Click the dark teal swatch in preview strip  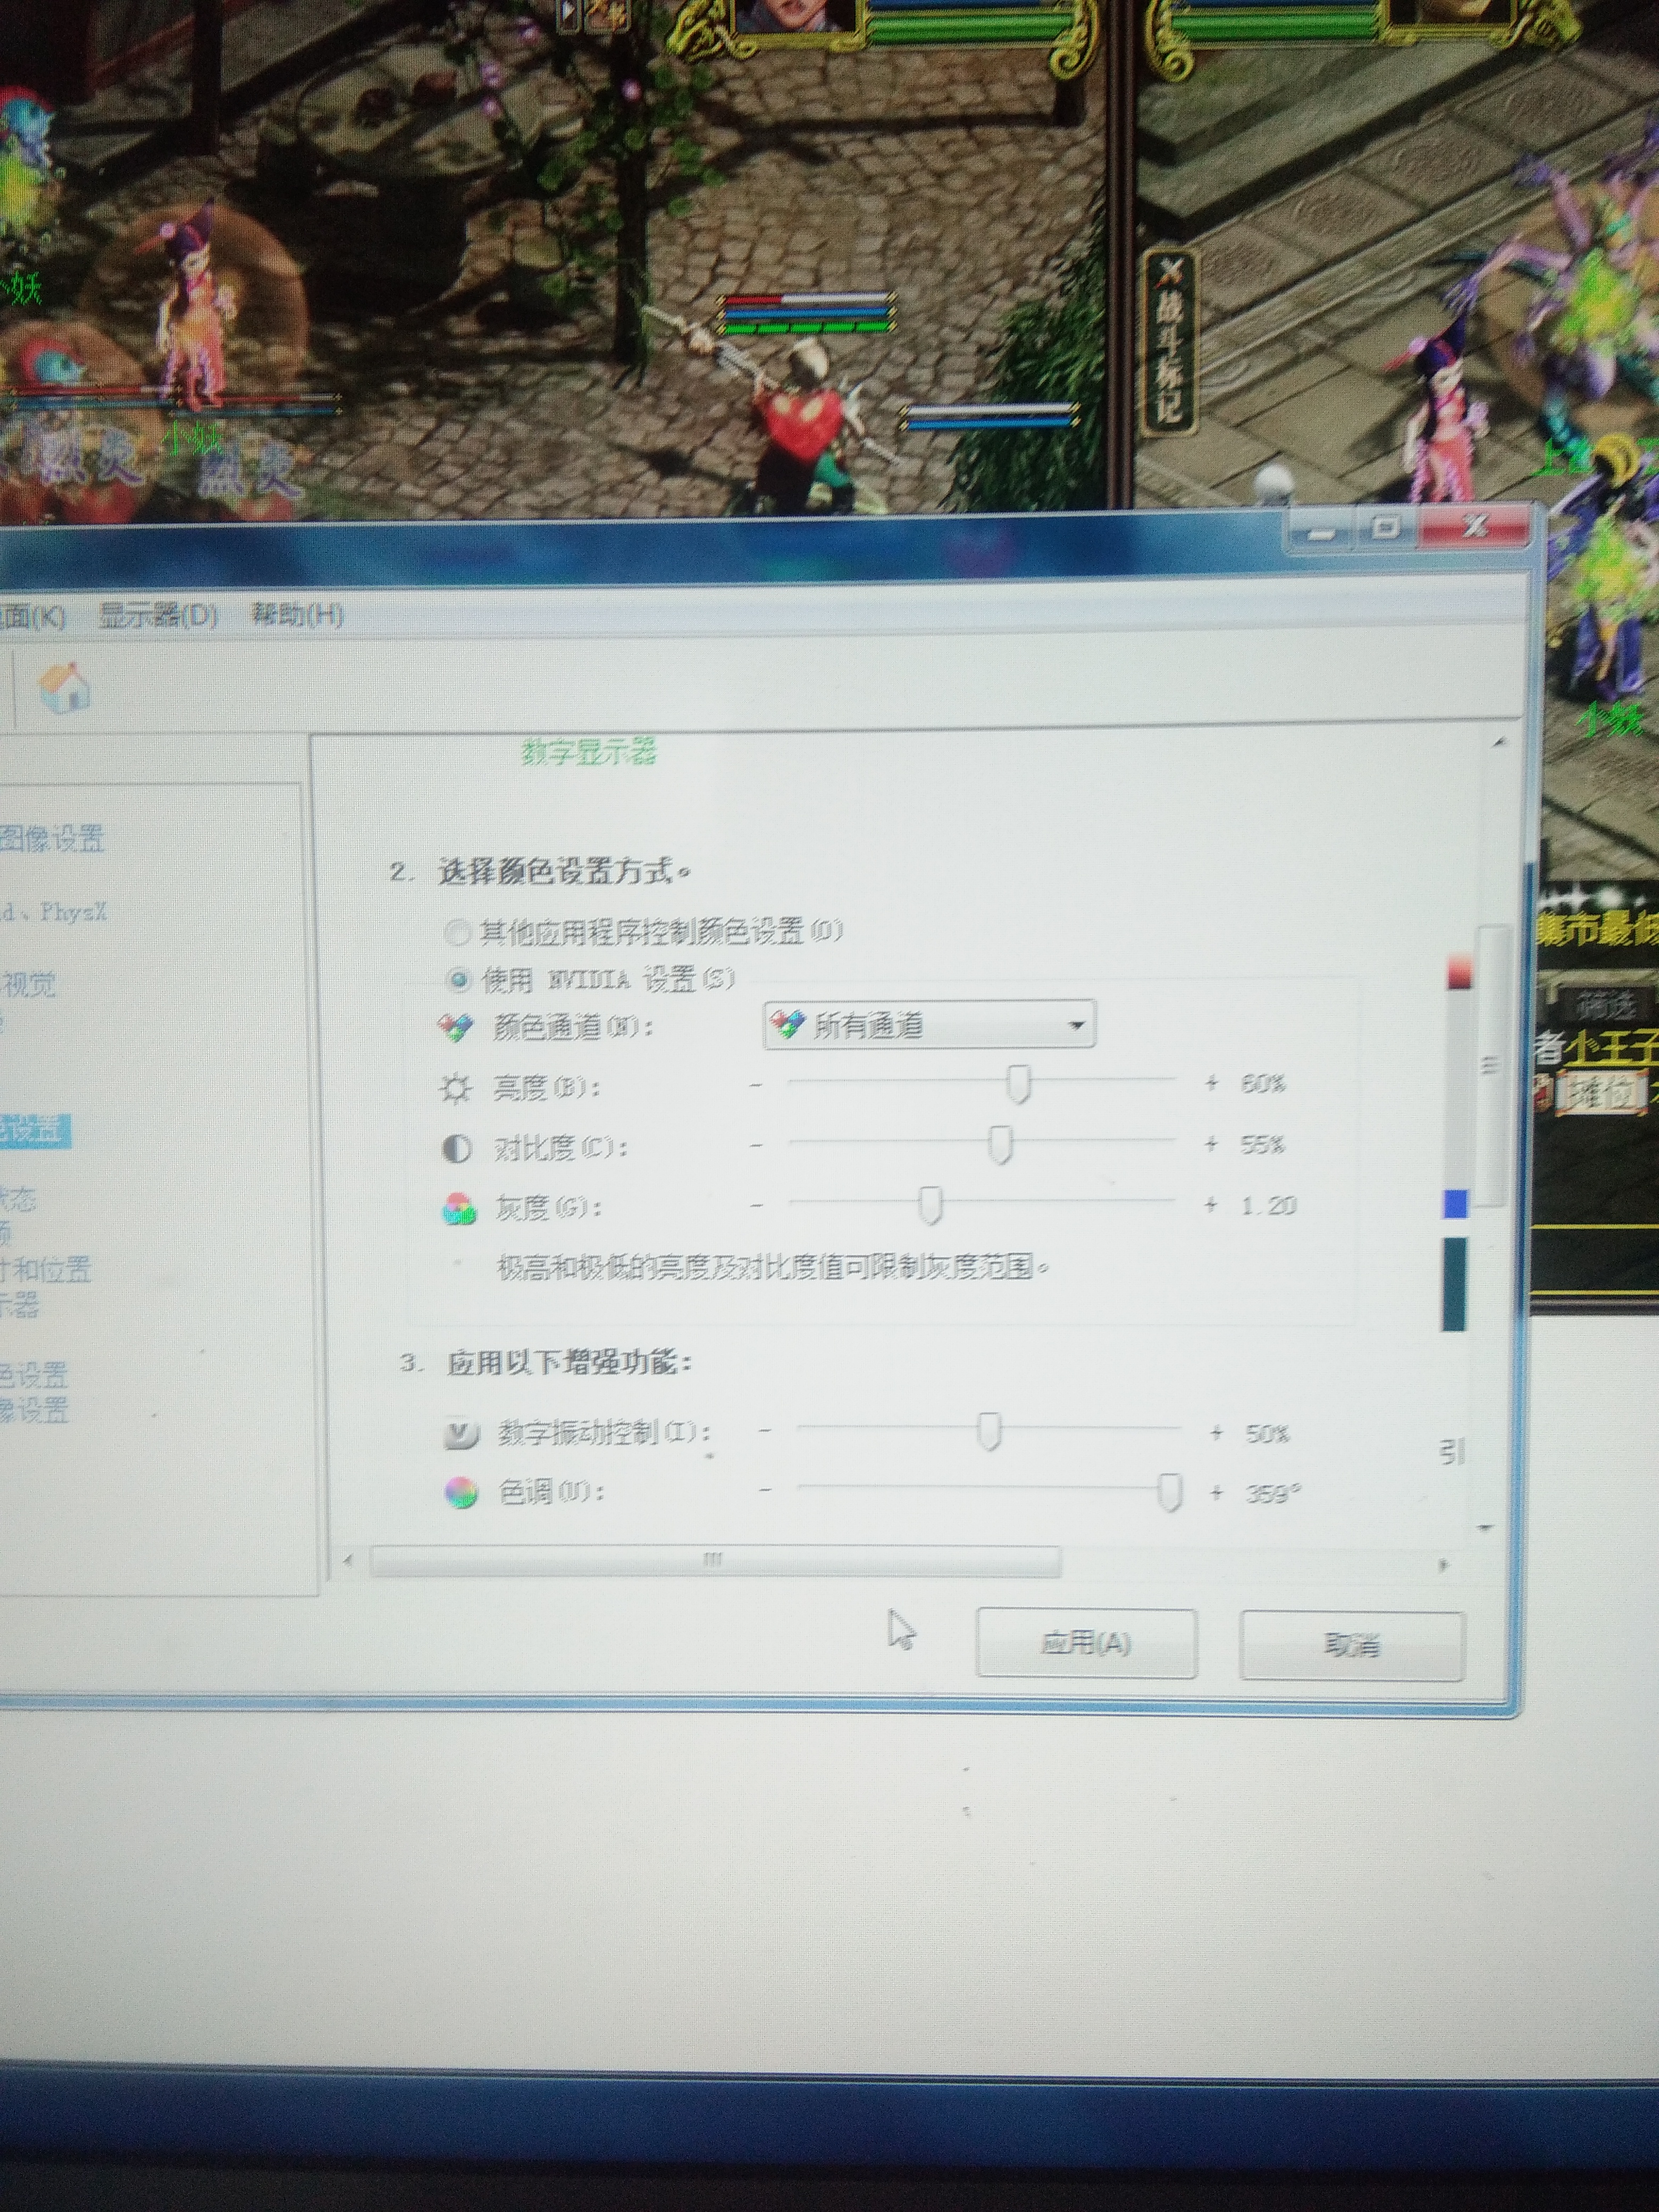point(1454,1285)
